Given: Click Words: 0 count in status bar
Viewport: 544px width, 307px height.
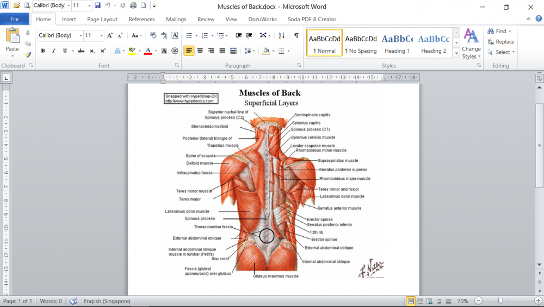Looking at the screenshot, I should point(51,301).
